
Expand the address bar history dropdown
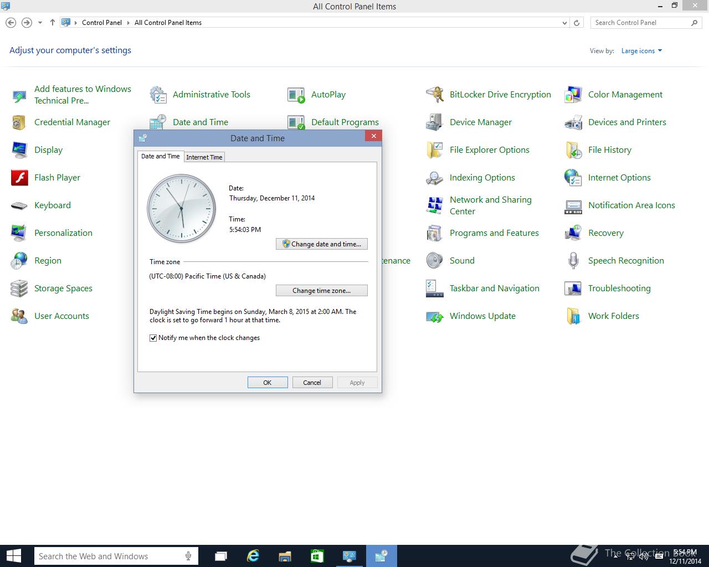[564, 23]
